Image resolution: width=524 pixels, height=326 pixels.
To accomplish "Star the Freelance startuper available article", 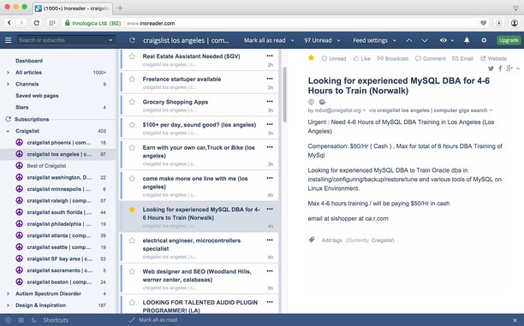I will pyautogui.click(x=132, y=79).
